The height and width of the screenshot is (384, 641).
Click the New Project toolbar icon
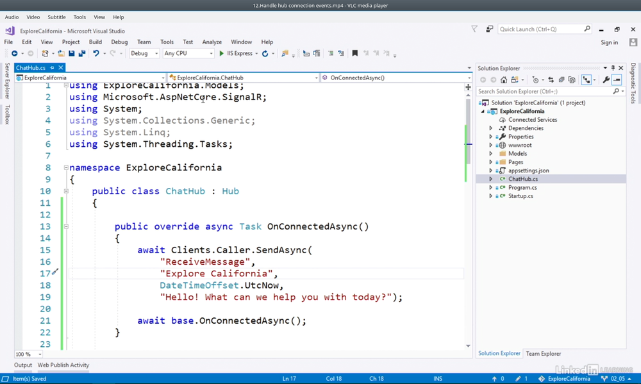[x=45, y=53]
